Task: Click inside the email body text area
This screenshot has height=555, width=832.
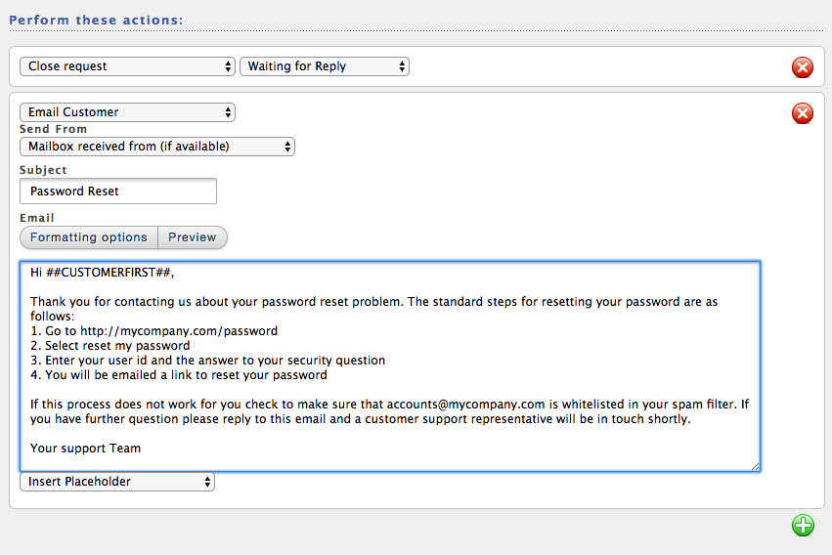Action: (390, 365)
